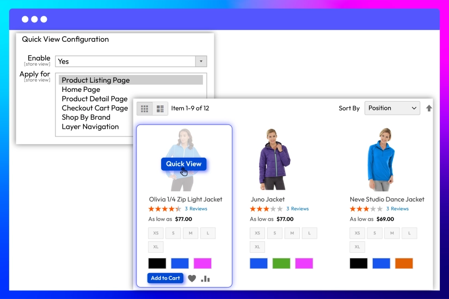Select Home Page in Apply for list
This screenshot has height=299, width=449.
click(x=81, y=90)
